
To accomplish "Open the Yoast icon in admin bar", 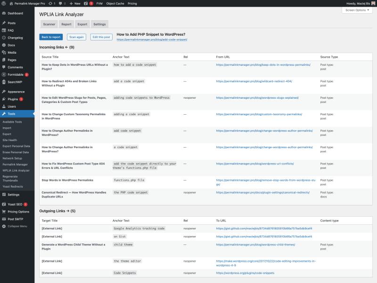I will (86, 3).
